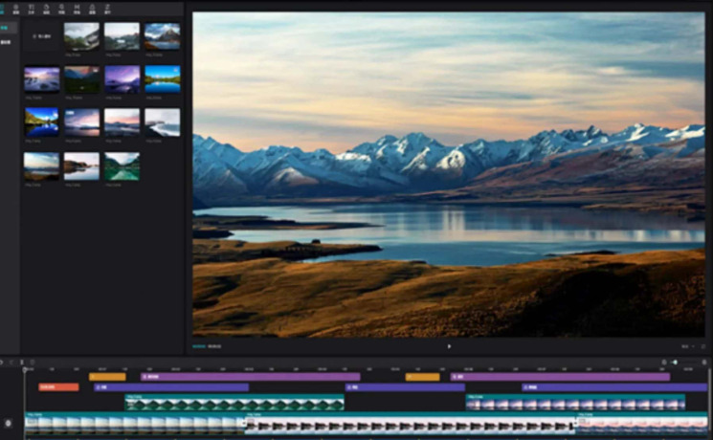The image size is (713, 440).
Task: Select the violet sky mountain lake thumbnail
Action: [x=122, y=79]
